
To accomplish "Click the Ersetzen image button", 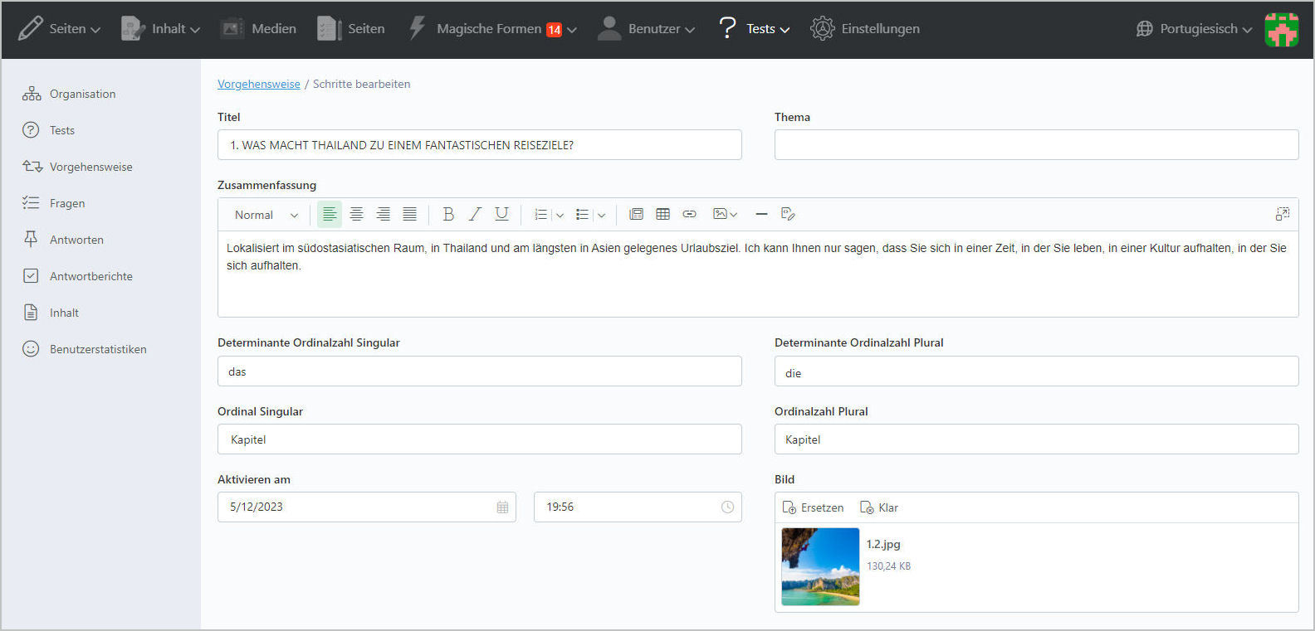I will 813,507.
